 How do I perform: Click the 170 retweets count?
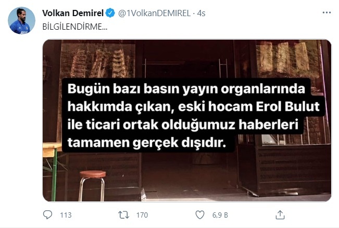(x=142, y=215)
